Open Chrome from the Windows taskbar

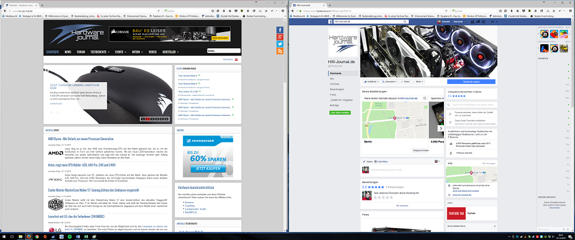(x=37, y=237)
